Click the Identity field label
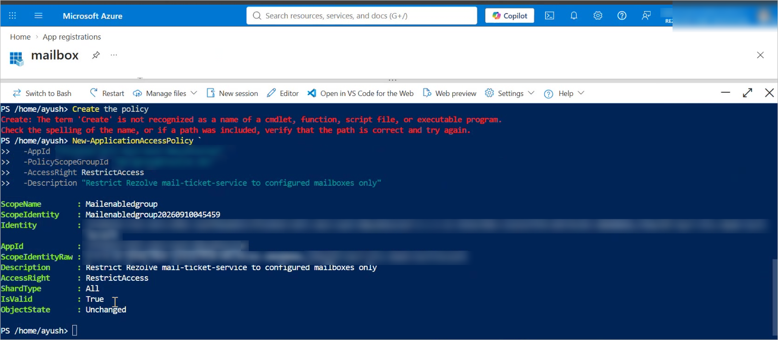 (19, 226)
